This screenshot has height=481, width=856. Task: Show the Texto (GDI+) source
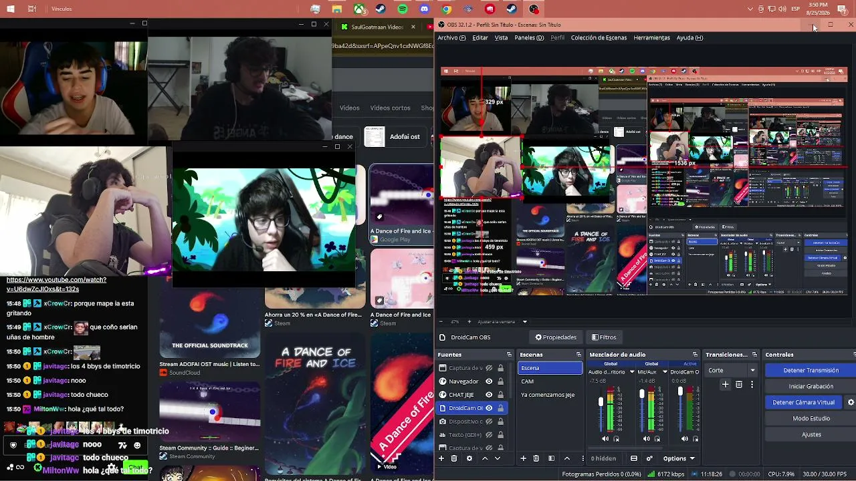[x=489, y=435]
